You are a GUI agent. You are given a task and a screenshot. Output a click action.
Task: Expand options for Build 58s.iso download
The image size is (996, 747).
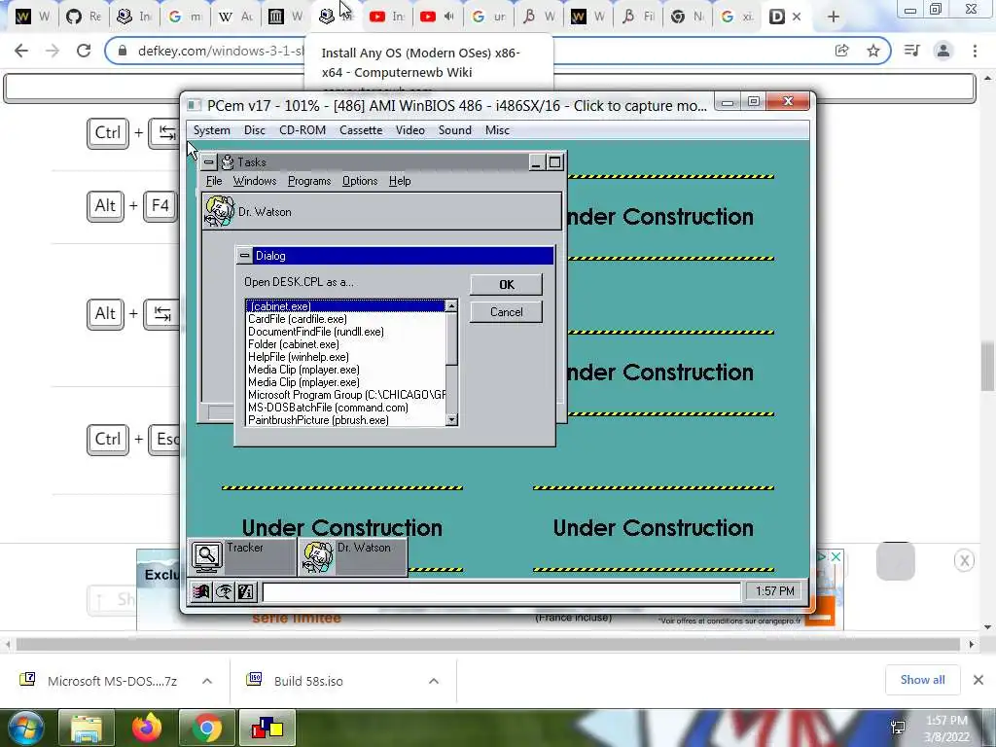point(434,681)
